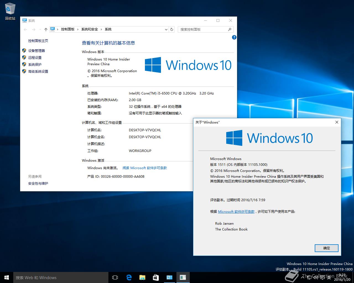The height and width of the screenshot is (283, 354).
Task: Open 安全性与维护 link
Action: click(x=38, y=184)
